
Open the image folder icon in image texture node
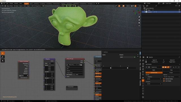[x=81, y=65]
